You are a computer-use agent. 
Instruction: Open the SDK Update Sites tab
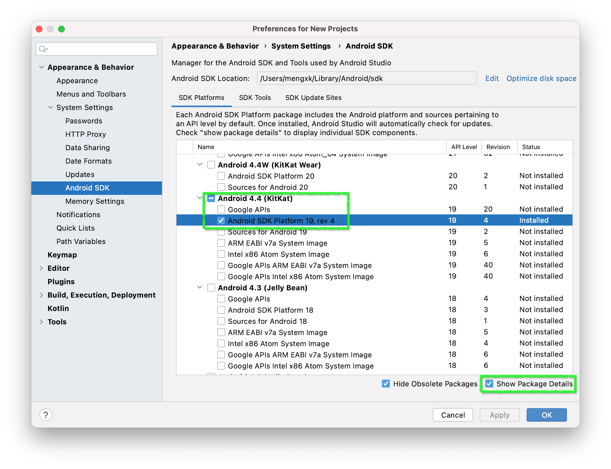pos(313,98)
